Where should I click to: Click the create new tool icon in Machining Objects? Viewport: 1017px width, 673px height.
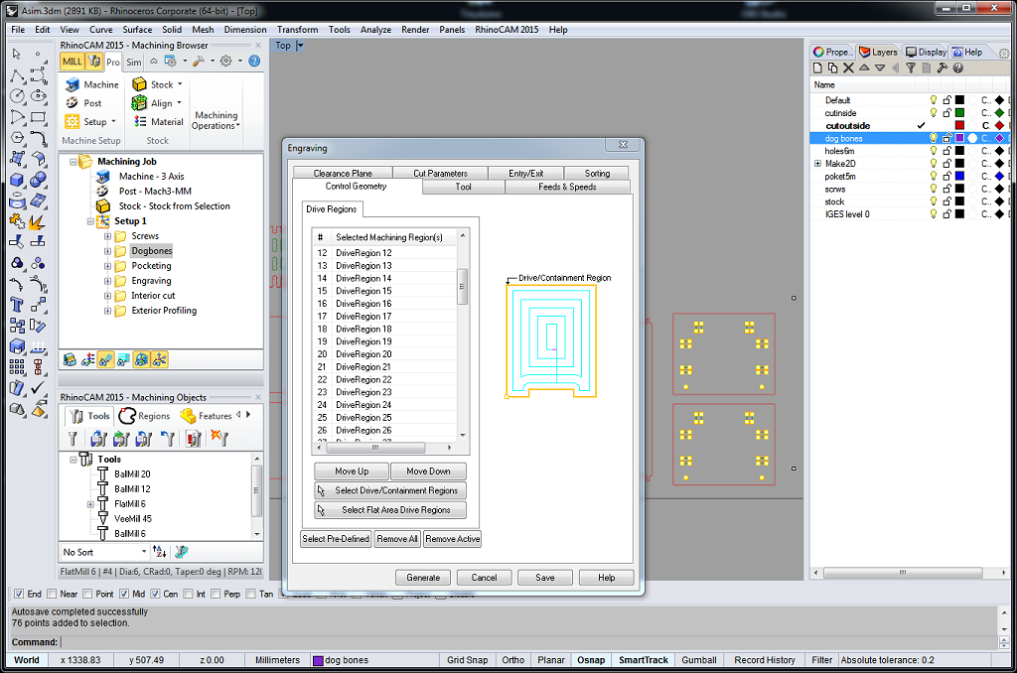(x=73, y=439)
